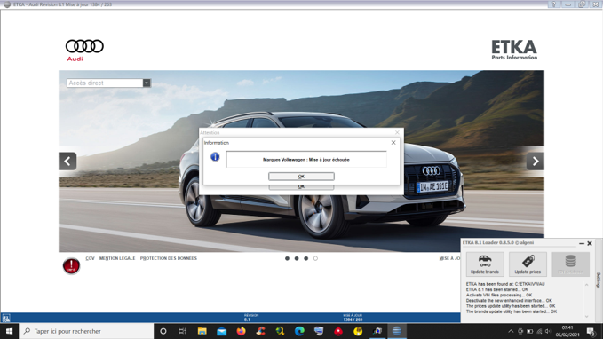
Task: Open Firefox from the taskbar
Action: click(x=242, y=331)
